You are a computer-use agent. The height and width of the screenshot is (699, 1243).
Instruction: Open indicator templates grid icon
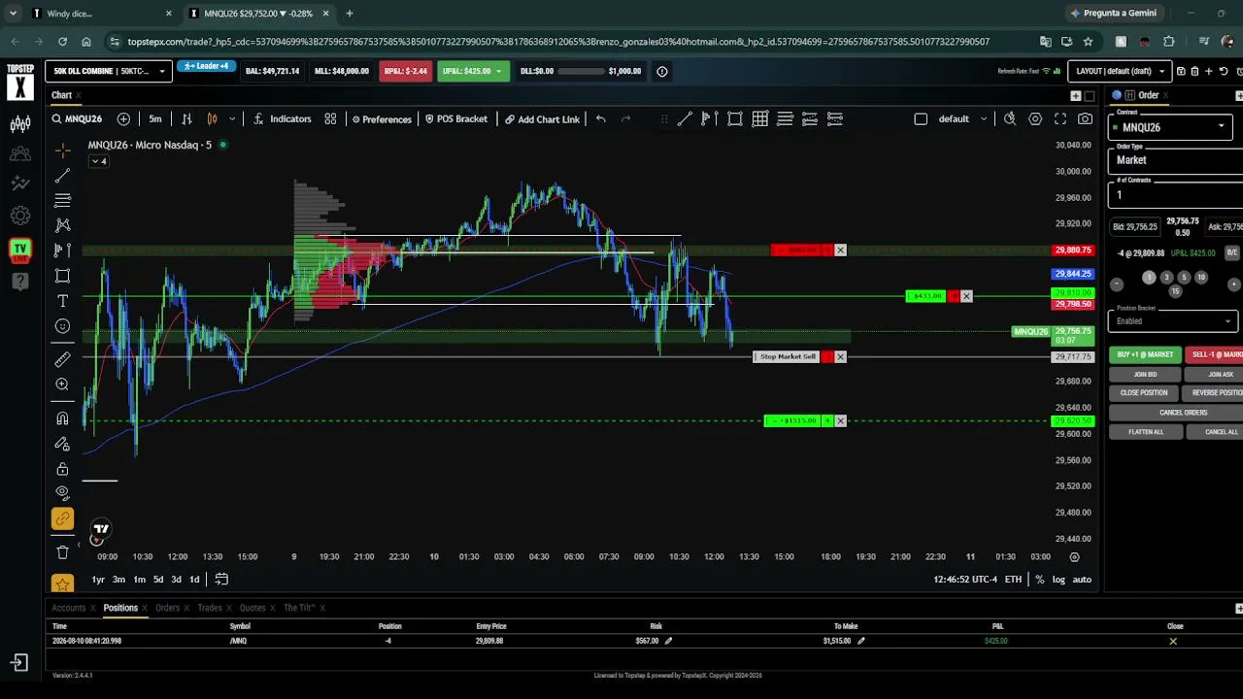(330, 119)
